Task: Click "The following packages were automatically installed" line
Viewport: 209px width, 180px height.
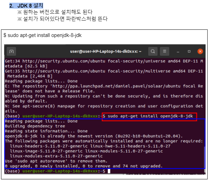Action: pos(104,141)
